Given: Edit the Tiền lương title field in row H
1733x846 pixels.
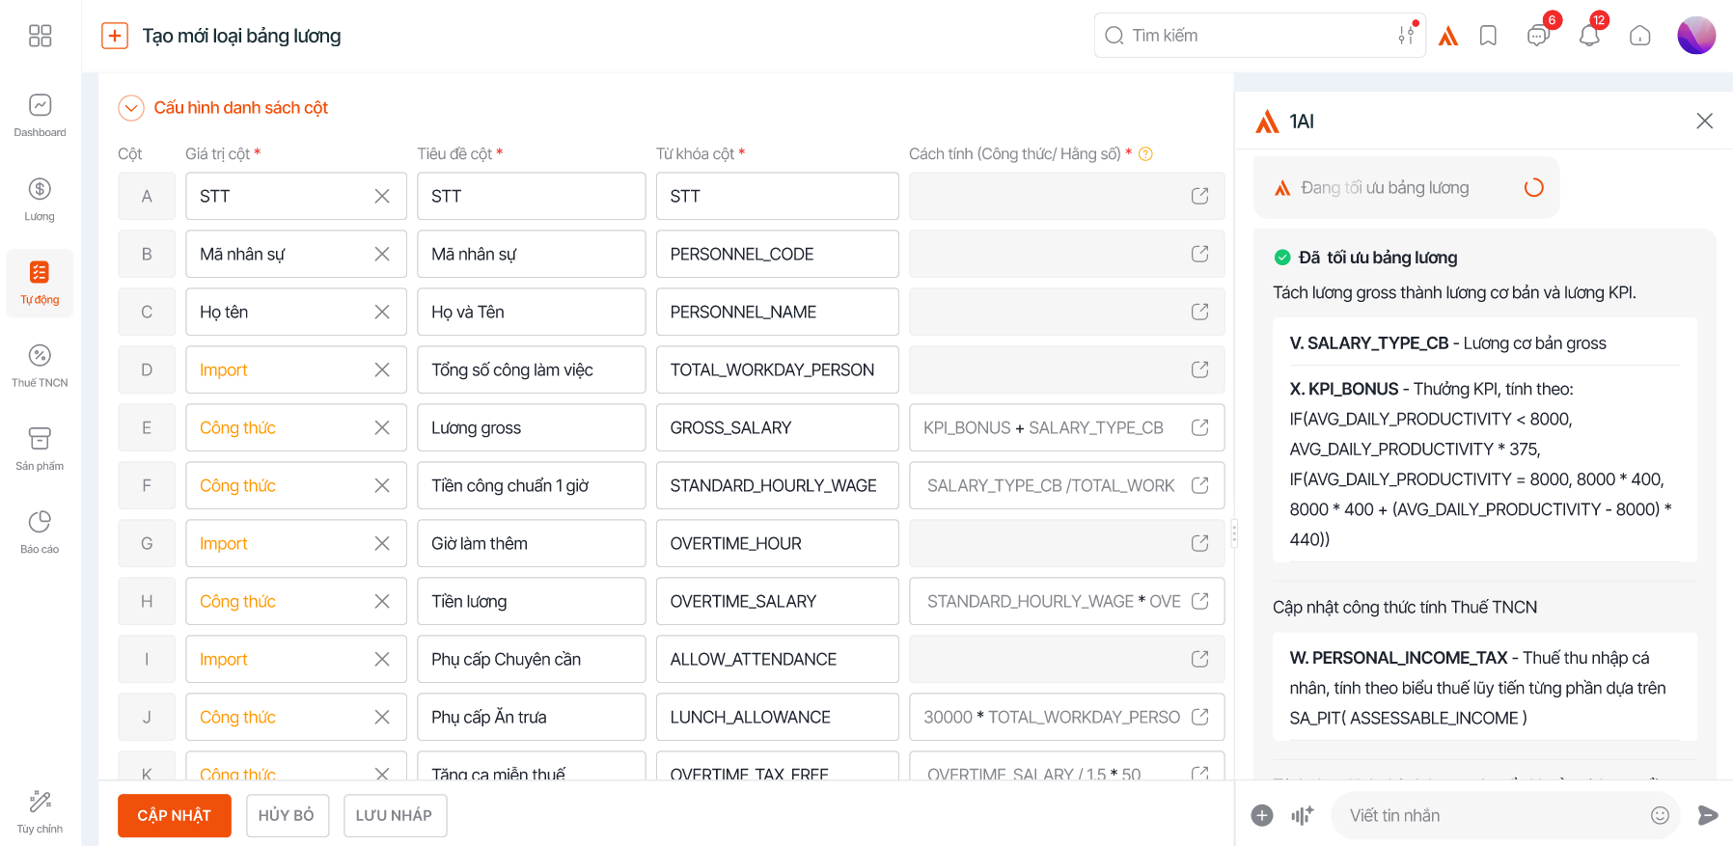Looking at the screenshot, I should coord(532,601).
